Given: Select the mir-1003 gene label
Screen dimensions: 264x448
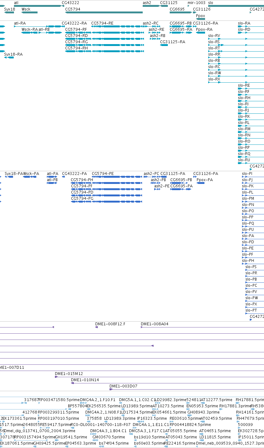Looking at the screenshot, I should pyautogui.click(x=196, y=2).
